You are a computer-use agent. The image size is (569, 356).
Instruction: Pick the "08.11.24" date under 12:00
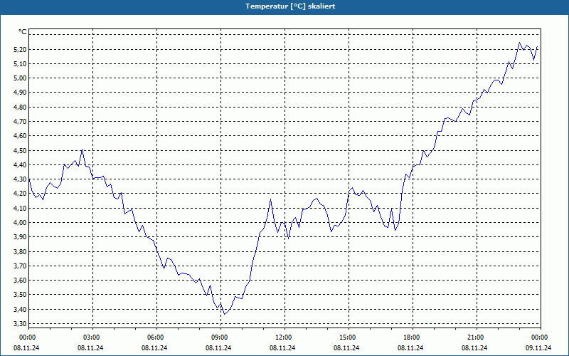[x=282, y=348]
